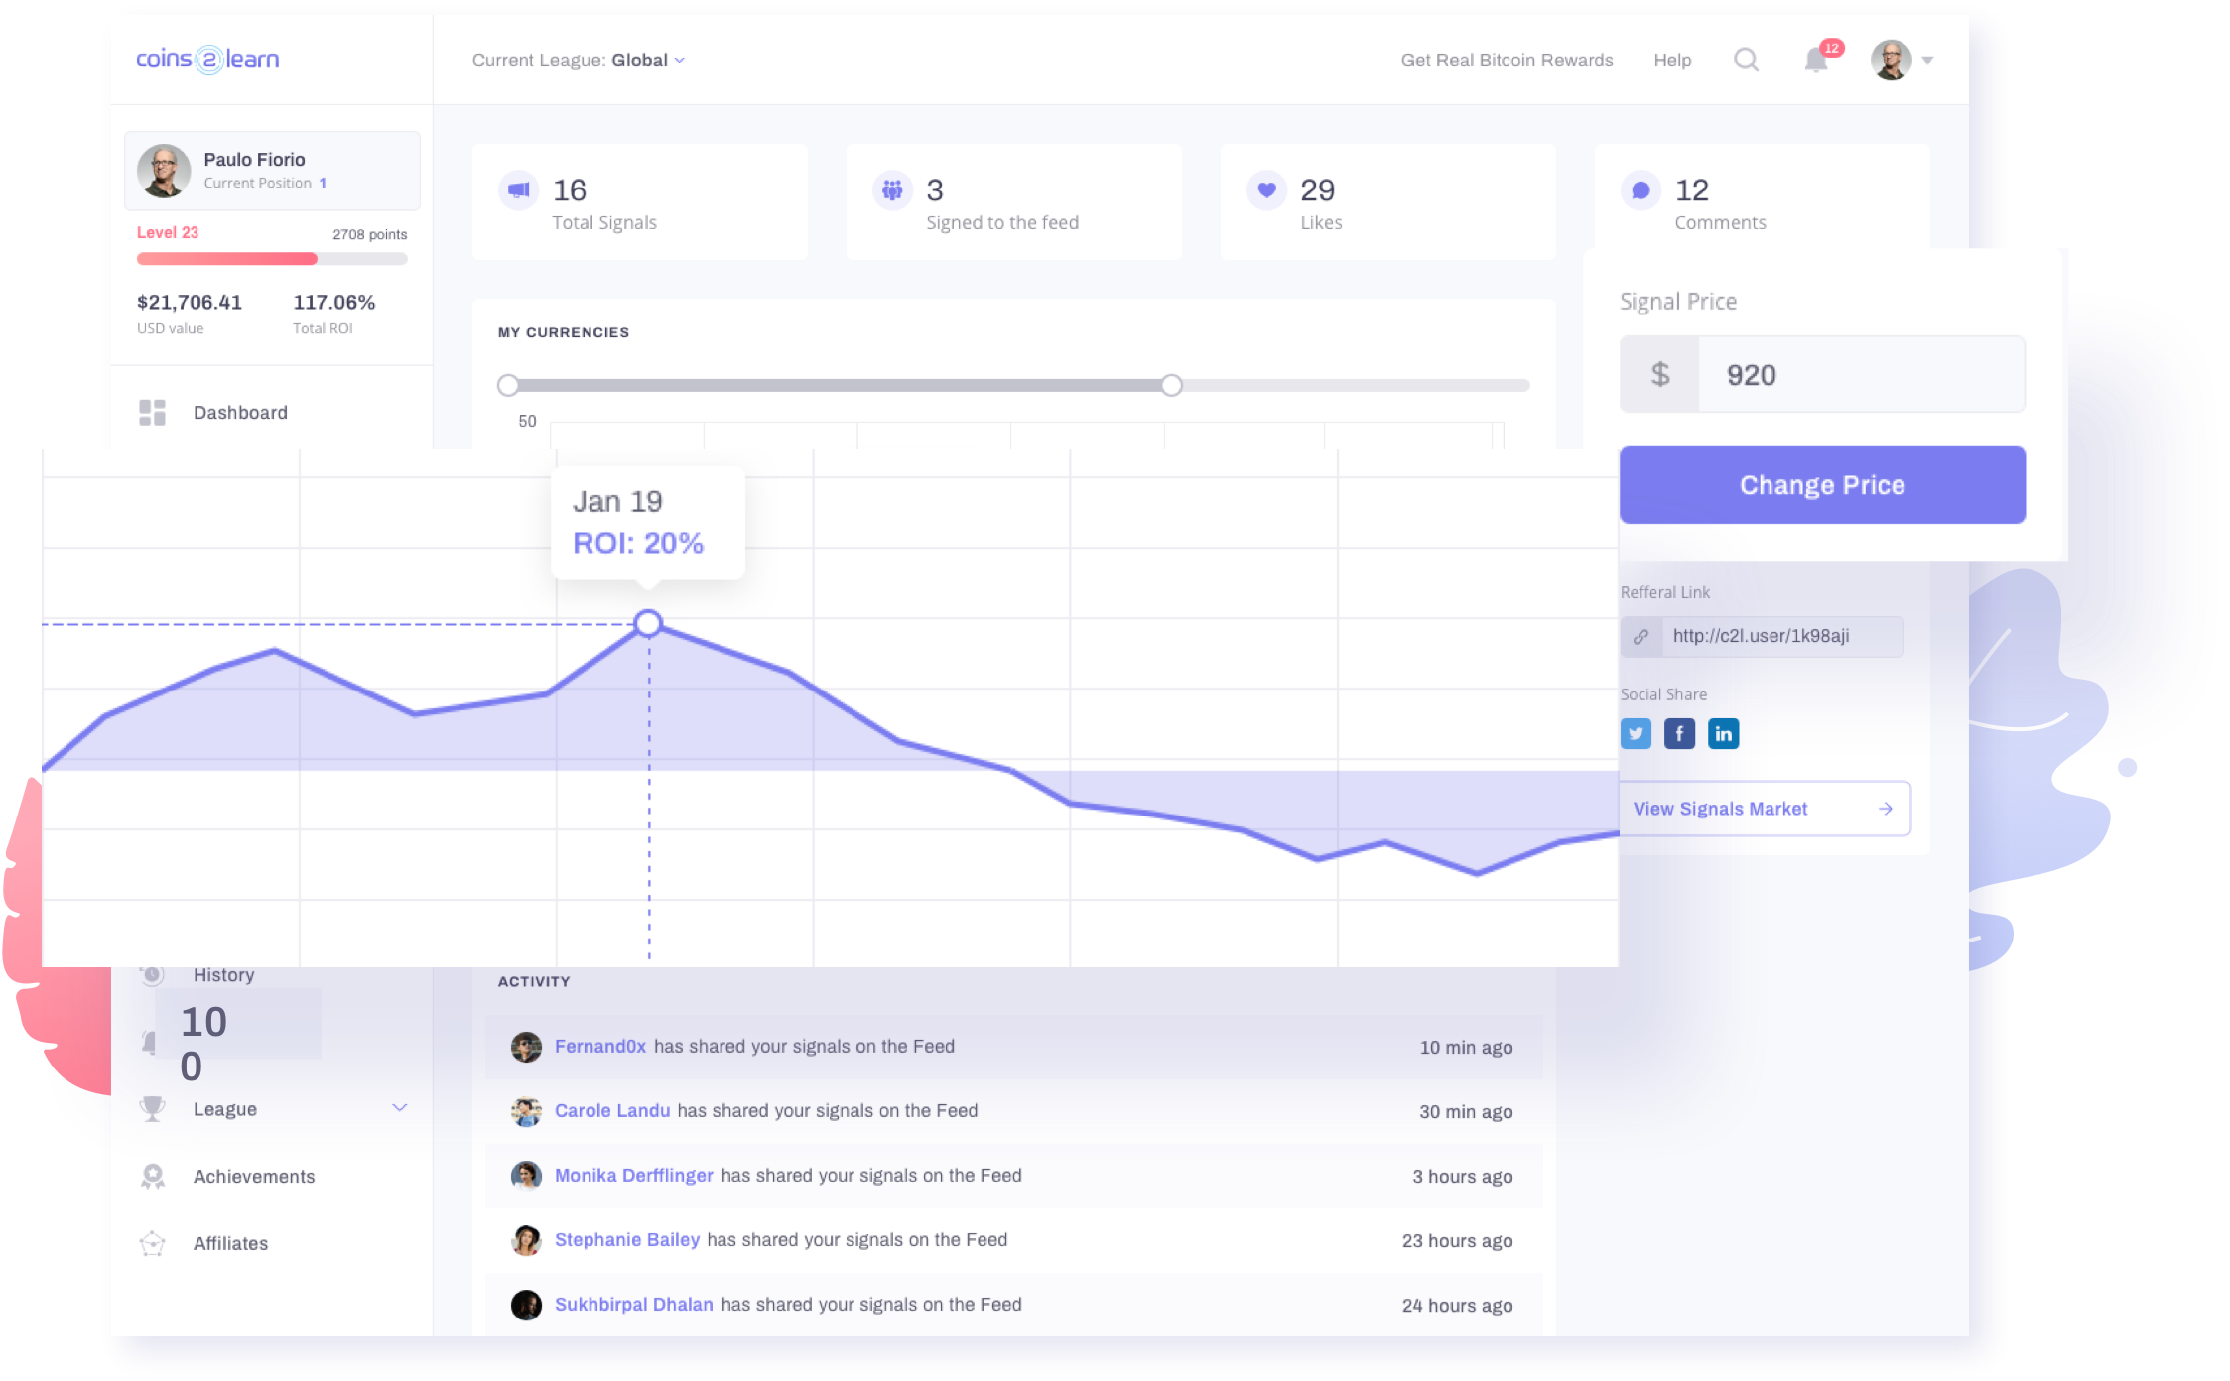The image size is (2230, 1381).
Task: Share via the Twitter icon
Action: tap(1636, 734)
